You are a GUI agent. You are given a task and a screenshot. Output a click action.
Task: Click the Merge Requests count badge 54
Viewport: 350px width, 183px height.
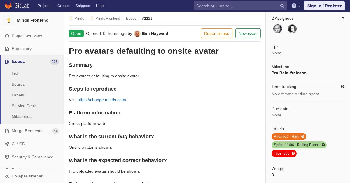[x=56, y=131]
